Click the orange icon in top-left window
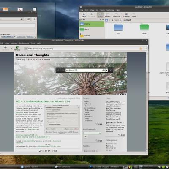The height and width of the screenshot is (169, 169). coord(5,9)
